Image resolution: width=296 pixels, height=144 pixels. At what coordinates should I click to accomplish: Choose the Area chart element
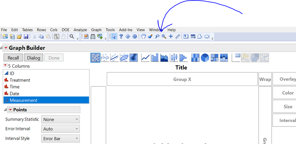point(164,58)
